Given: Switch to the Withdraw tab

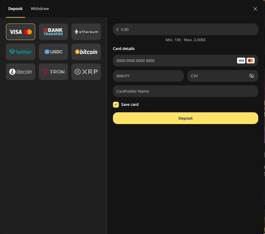Looking at the screenshot, I should pyautogui.click(x=40, y=9).
